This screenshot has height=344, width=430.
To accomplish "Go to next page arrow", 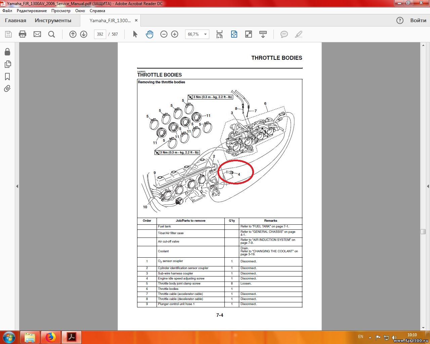I will pos(84,34).
